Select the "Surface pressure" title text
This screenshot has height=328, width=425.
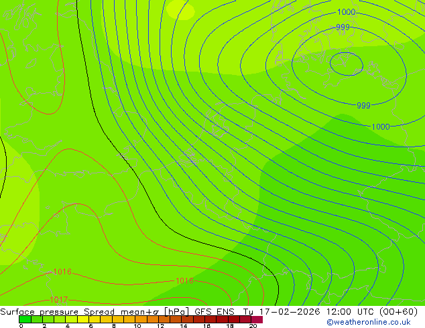tap(39, 312)
